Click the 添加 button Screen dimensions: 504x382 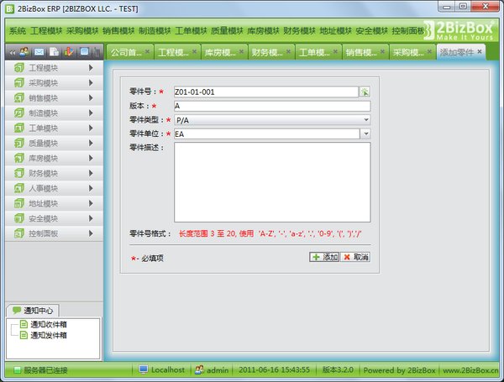point(324,257)
